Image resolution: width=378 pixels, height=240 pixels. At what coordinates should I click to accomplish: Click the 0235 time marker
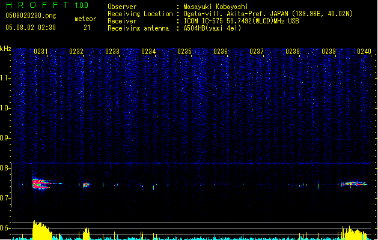184,52
